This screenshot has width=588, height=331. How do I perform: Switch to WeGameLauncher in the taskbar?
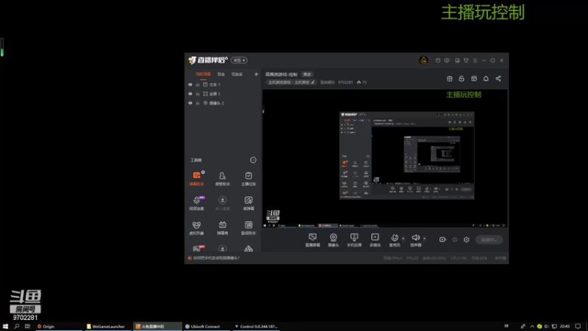pyautogui.click(x=108, y=327)
